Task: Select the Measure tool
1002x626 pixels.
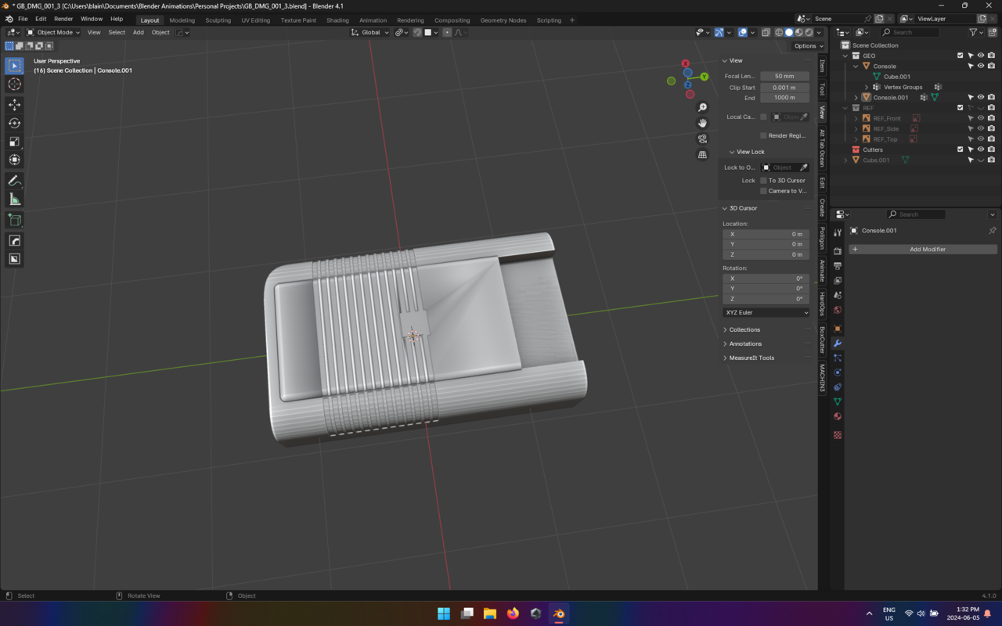Action: 14,200
